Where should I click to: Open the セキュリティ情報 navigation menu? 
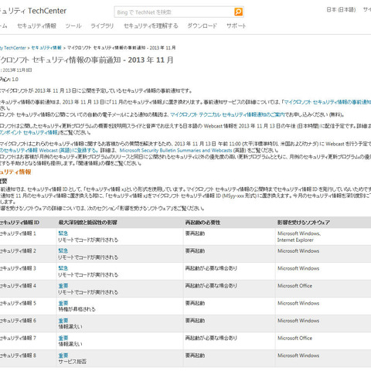pyautogui.click(x=36, y=26)
